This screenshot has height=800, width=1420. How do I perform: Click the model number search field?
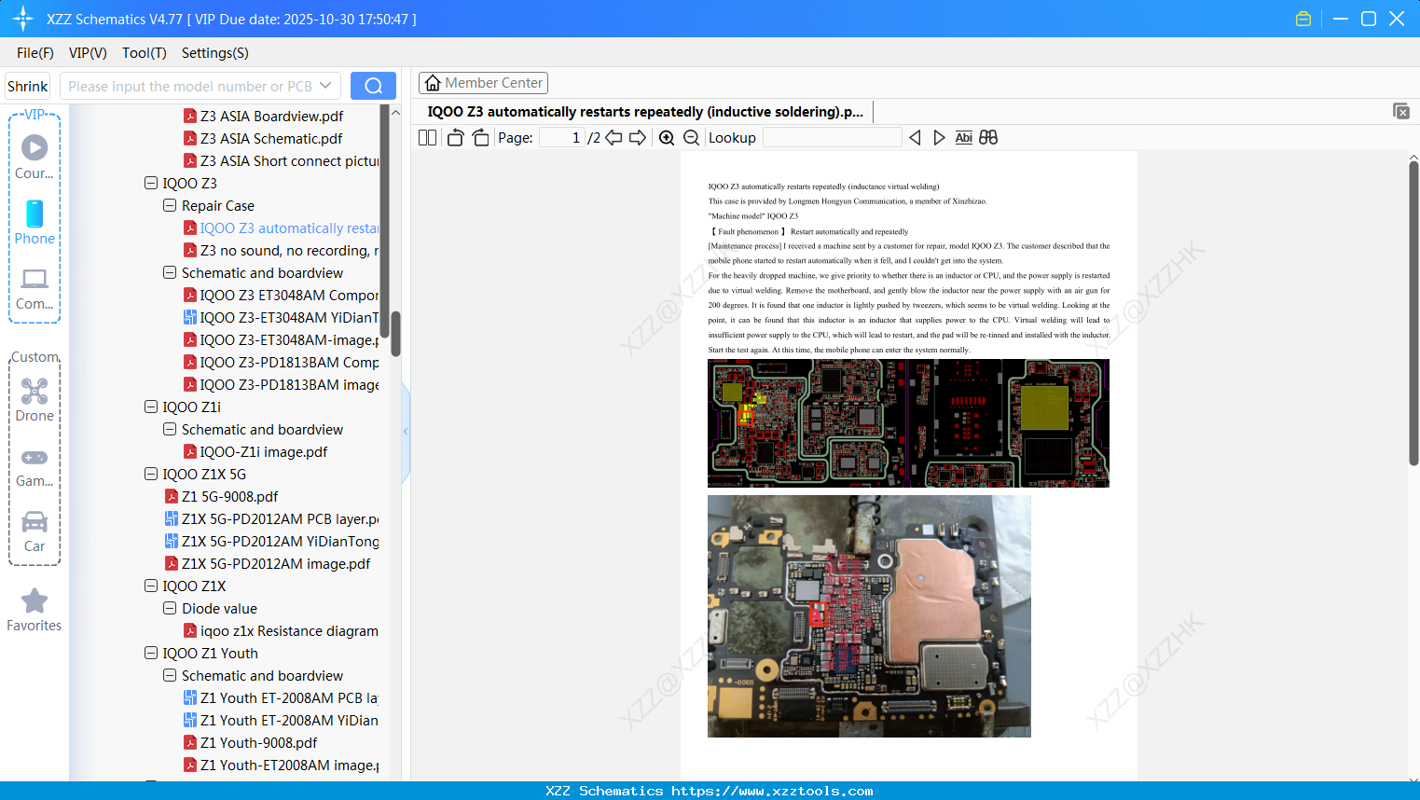click(x=190, y=86)
